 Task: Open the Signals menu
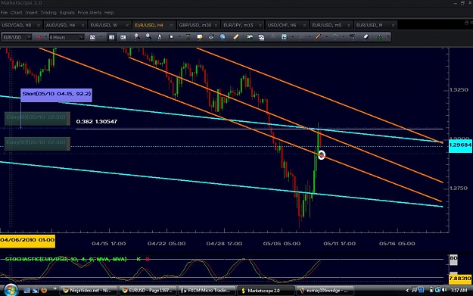[x=67, y=13]
